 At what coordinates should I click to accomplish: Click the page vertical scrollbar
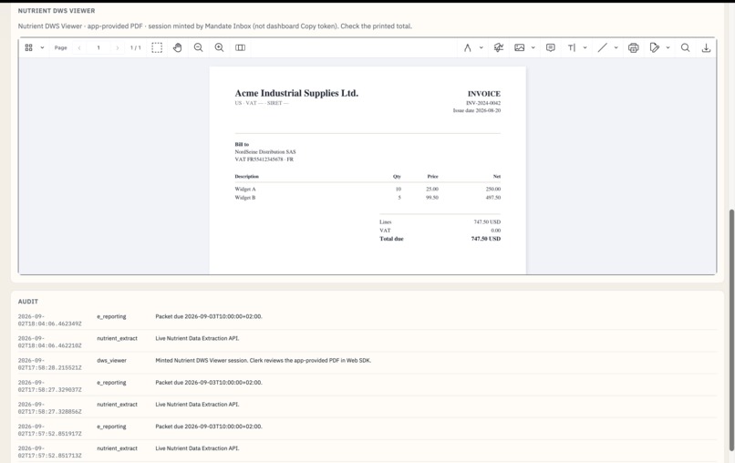(x=731, y=330)
